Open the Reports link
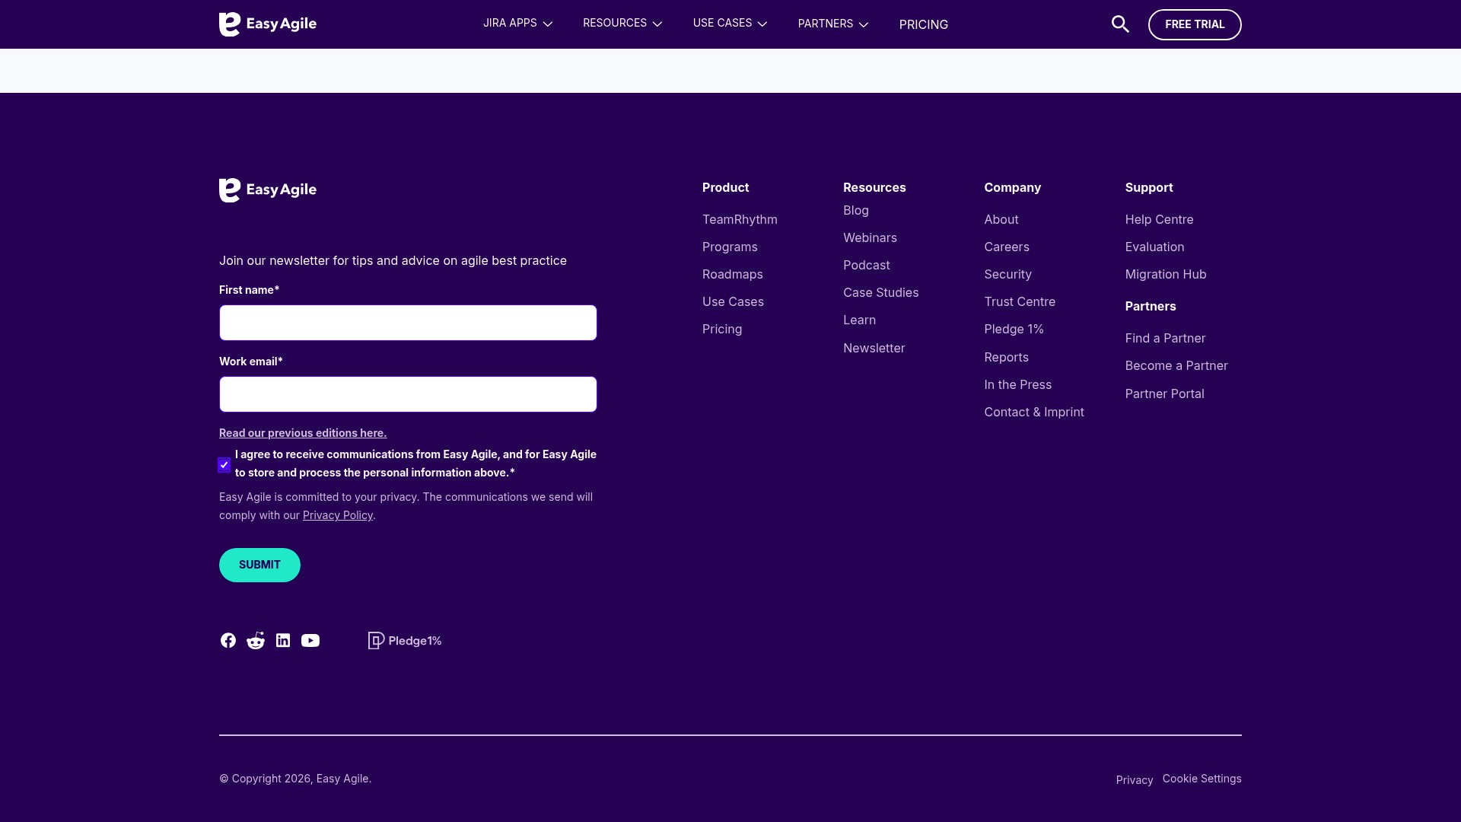 point(1007,357)
